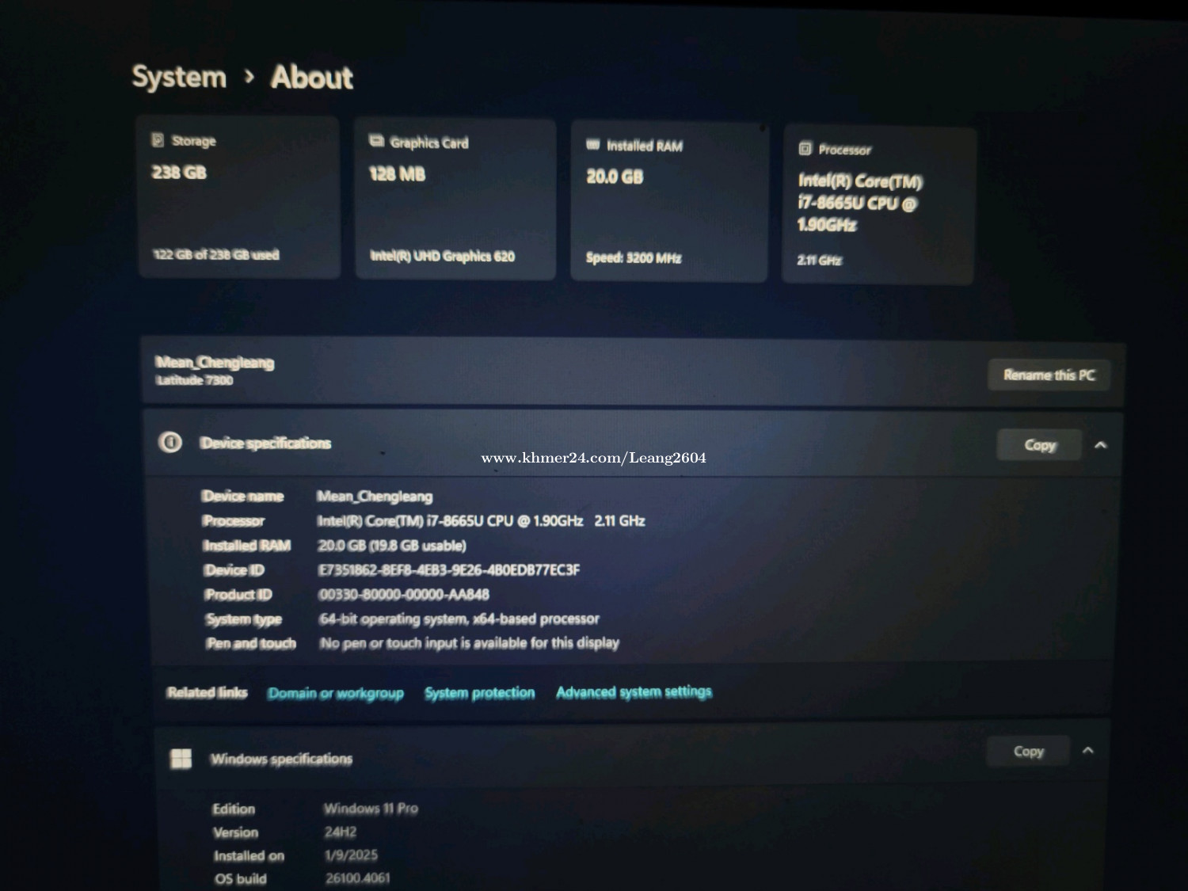The image size is (1188, 891).
Task: Open Advanced system settings link
Action: coord(634,692)
